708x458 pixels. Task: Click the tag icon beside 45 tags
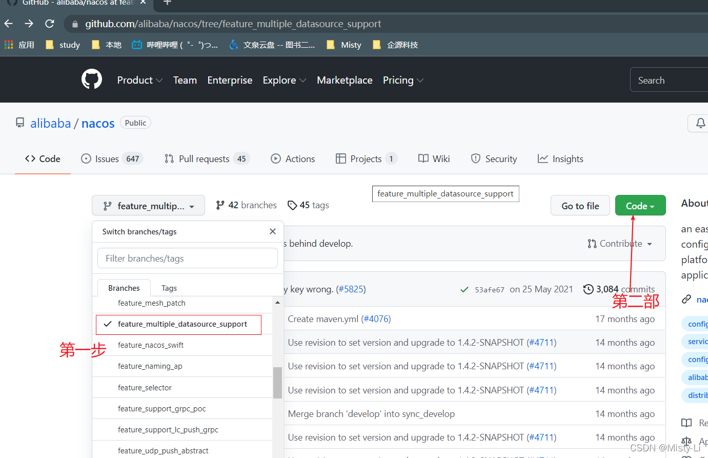pos(292,205)
